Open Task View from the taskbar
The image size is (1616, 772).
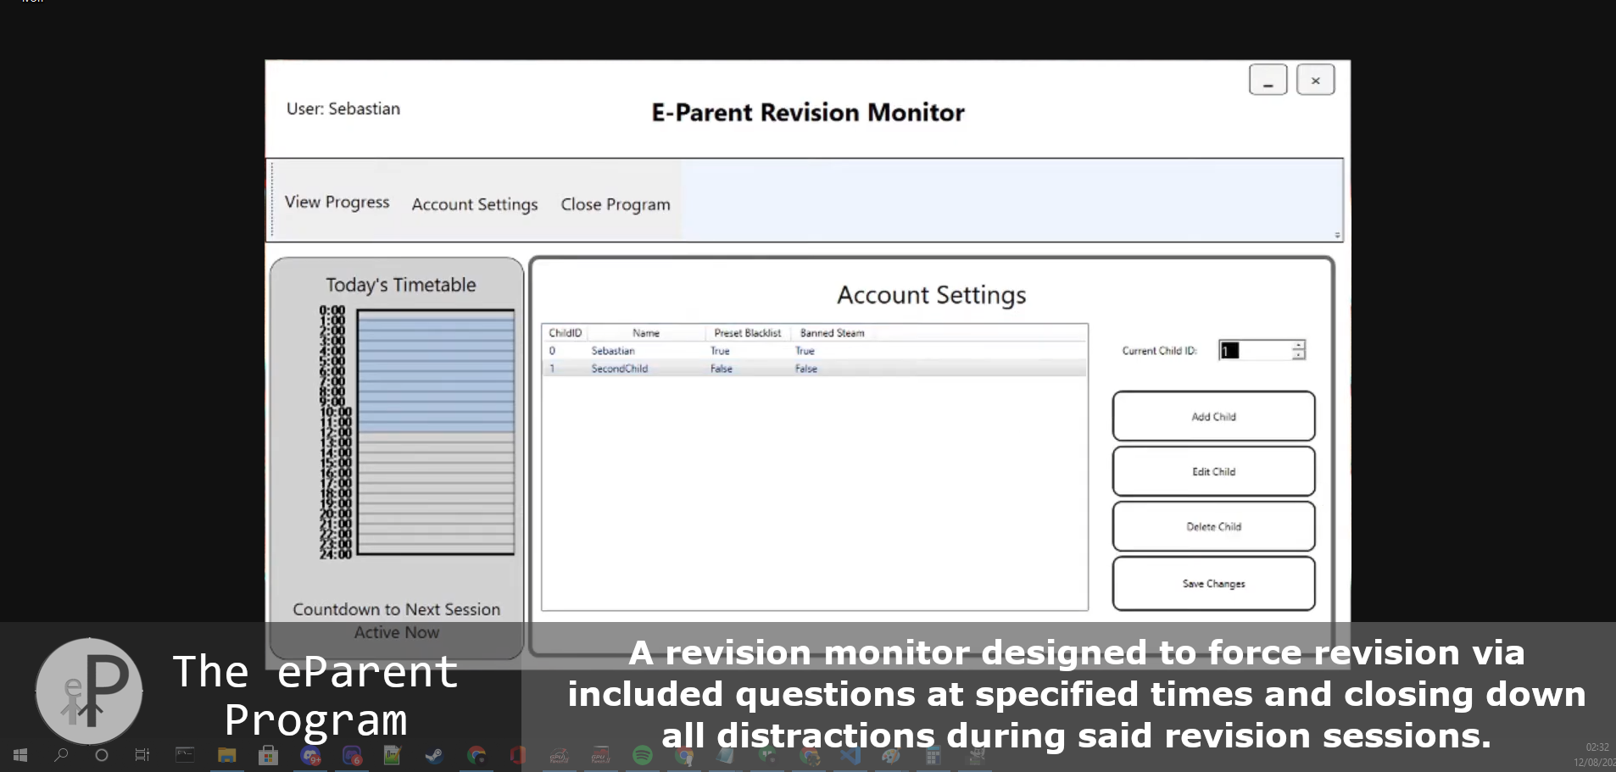tap(142, 754)
